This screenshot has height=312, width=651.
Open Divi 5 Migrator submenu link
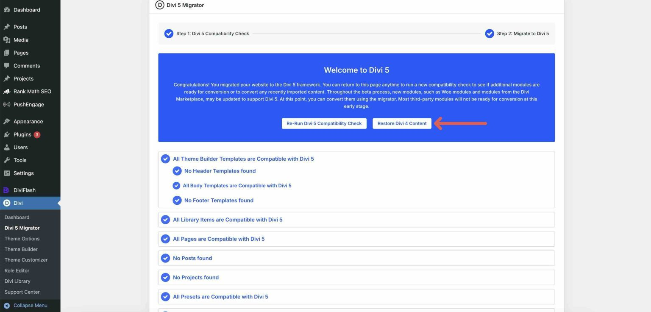(22, 228)
